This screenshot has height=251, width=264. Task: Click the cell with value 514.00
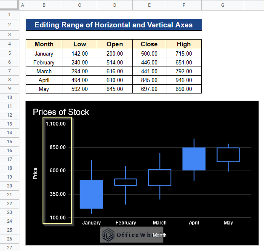115,62
